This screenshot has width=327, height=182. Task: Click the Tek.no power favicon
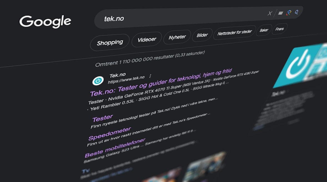98,81
